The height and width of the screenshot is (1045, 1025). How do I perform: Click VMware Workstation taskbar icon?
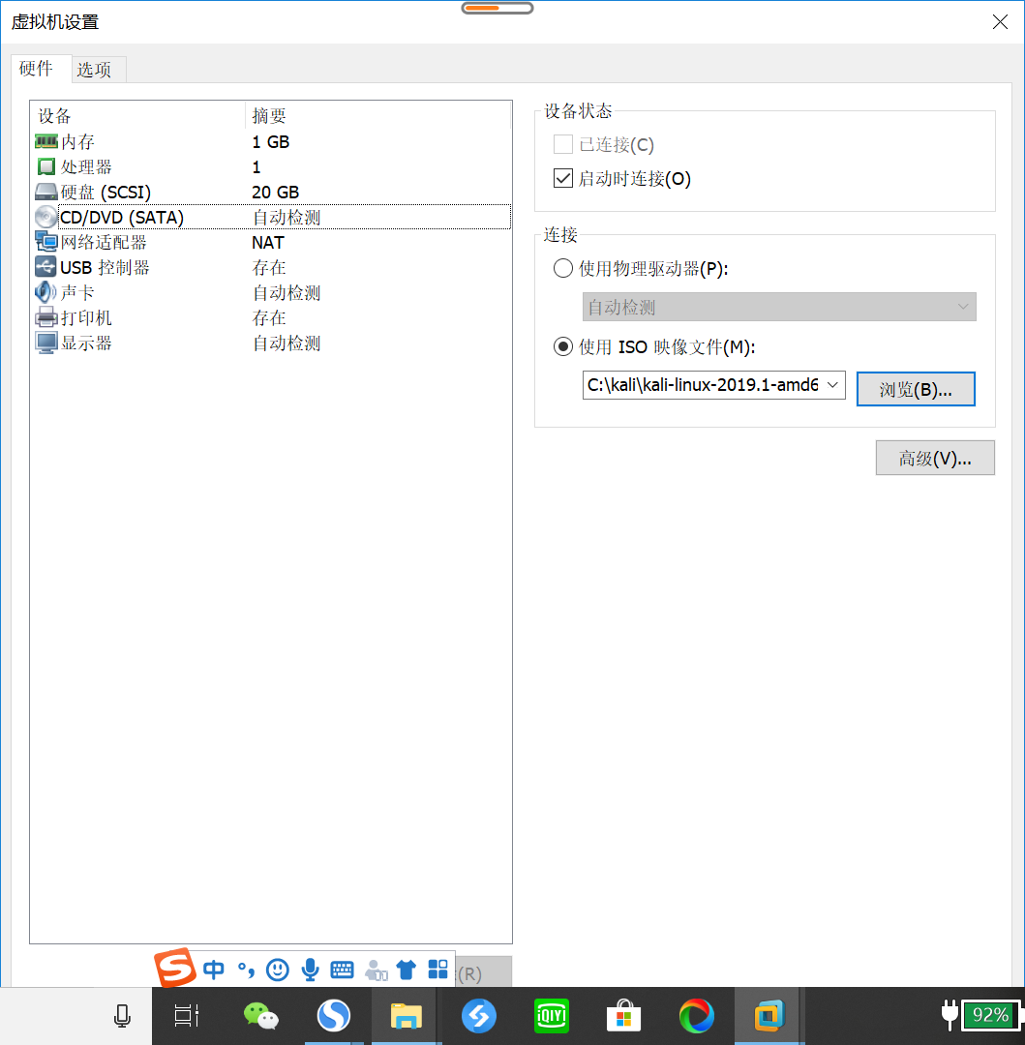(x=769, y=1016)
